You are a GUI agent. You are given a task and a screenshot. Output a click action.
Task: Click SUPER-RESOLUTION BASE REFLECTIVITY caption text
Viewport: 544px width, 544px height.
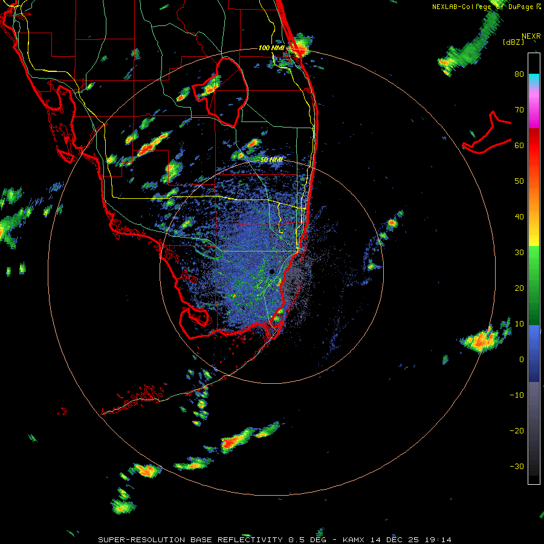[x=190, y=540]
